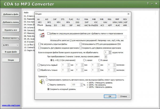
Task: Open the file extensions dropdown
Action: point(125,37)
